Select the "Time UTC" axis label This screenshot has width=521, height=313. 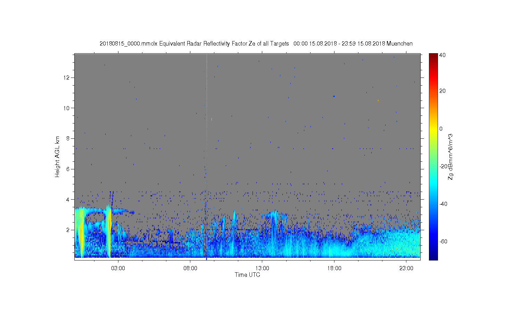click(x=247, y=275)
